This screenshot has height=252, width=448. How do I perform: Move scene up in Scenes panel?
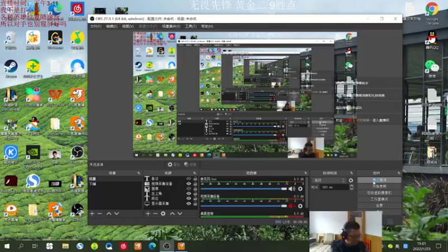click(109, 213)
